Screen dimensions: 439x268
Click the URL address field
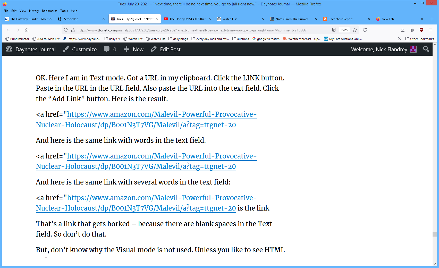[192, 30]
